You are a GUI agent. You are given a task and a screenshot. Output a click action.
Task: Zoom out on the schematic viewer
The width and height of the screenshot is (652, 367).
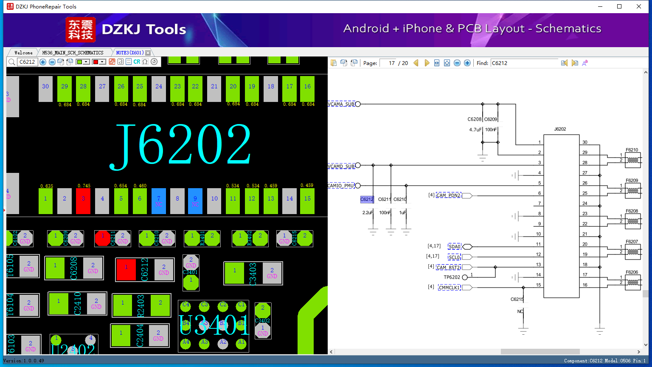tap(457, 63)
